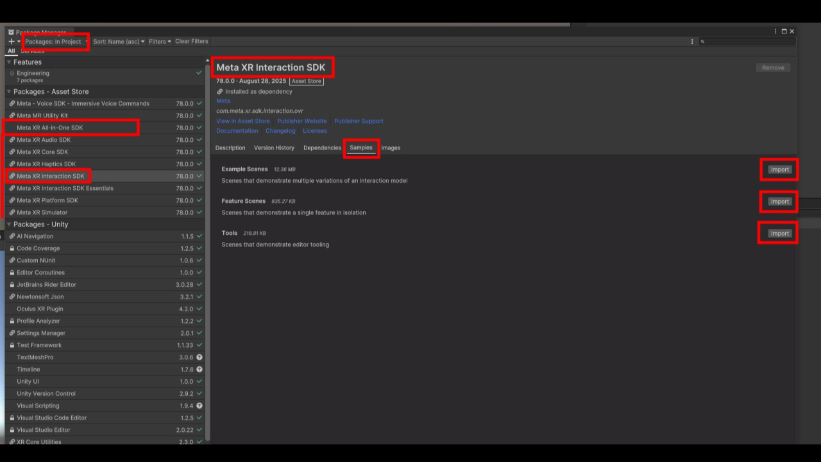Open the Description tab

tap(230, 148)
